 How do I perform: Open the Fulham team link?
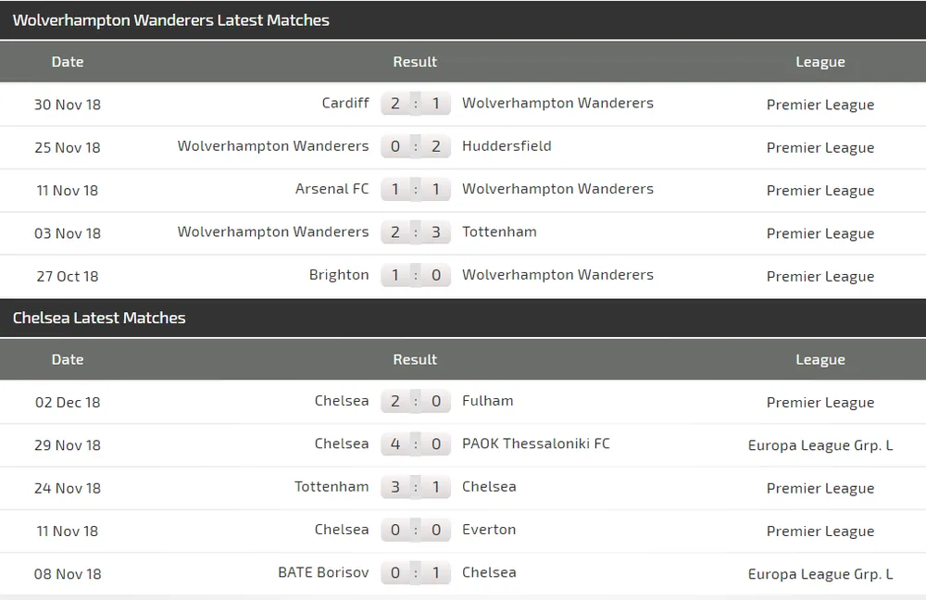pos(487,401)
